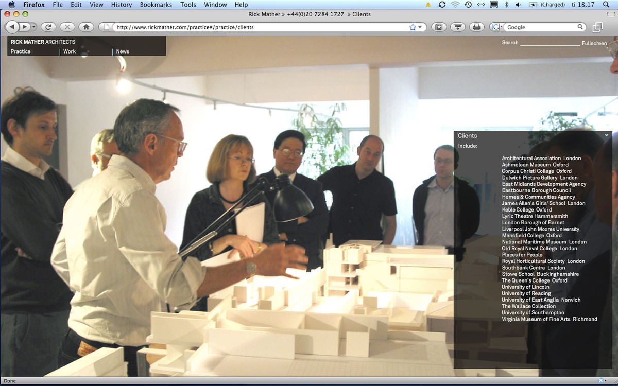Click the yellow warning menu bar icon
Screen dimensions: 618x386
click(428, 5)
